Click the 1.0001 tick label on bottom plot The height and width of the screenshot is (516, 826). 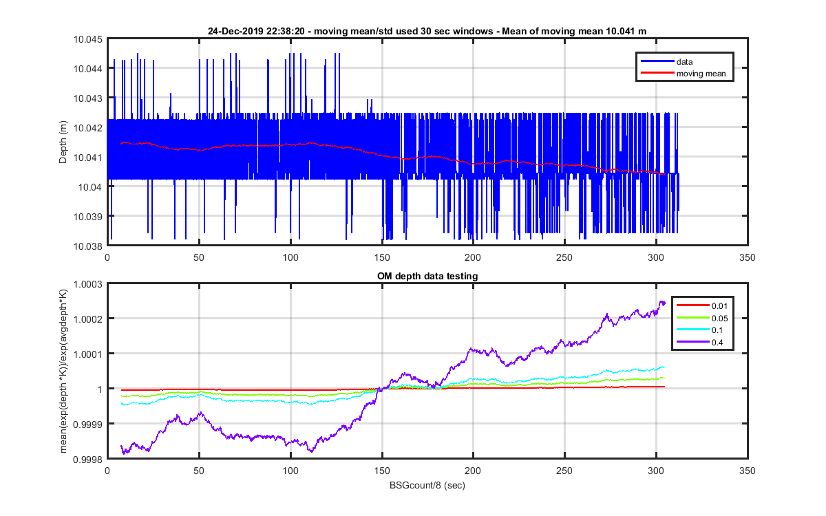[87, 354]
